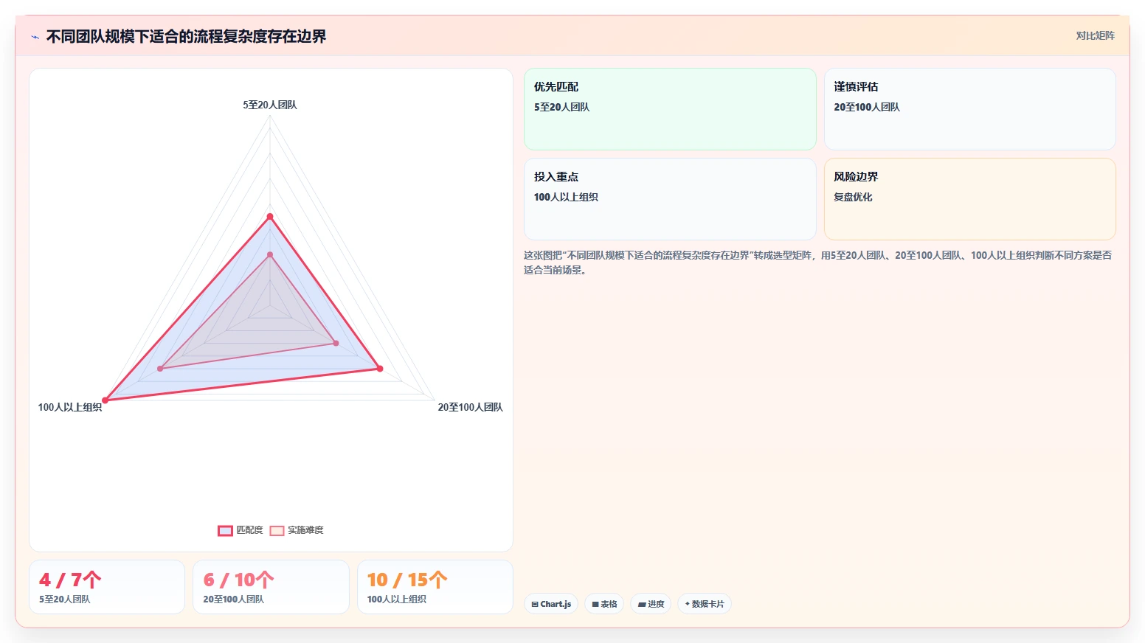The width and height of the screenshot is (1145, 643).
Task: Click the blue icon beside the page title
Action: [x=35, y=37]
